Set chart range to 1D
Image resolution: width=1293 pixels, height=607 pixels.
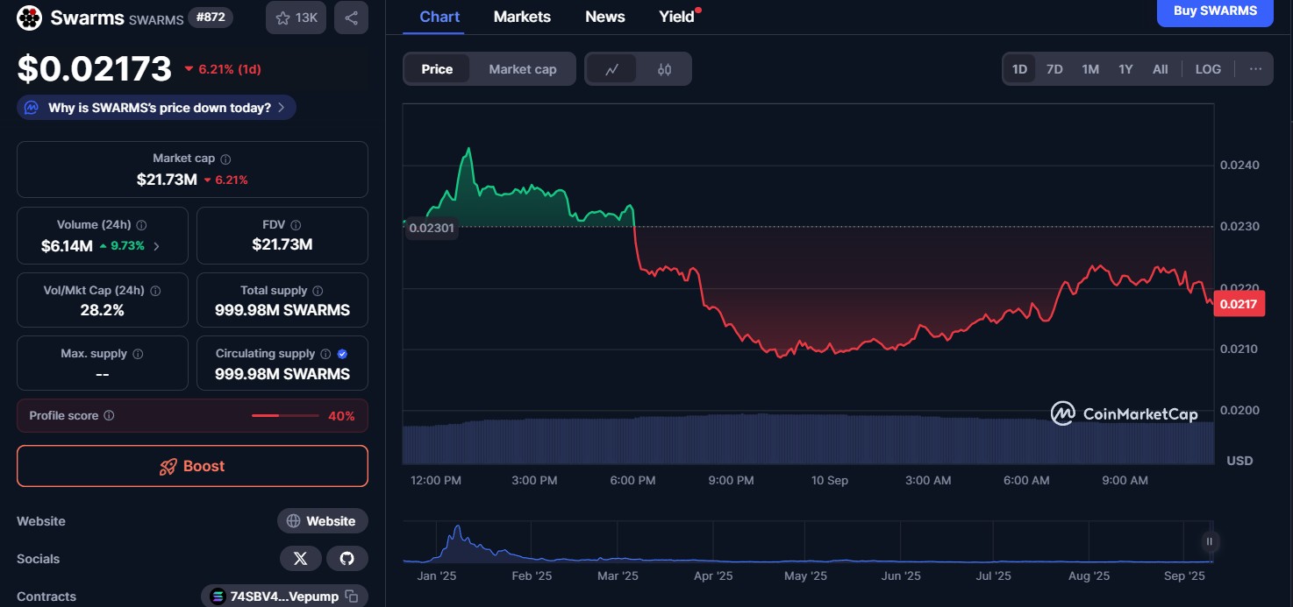pyautogui.click(x=1019, y=69)
